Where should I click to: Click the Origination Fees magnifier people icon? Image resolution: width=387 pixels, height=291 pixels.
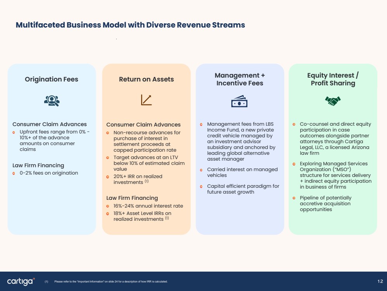[x=52, y=101]
